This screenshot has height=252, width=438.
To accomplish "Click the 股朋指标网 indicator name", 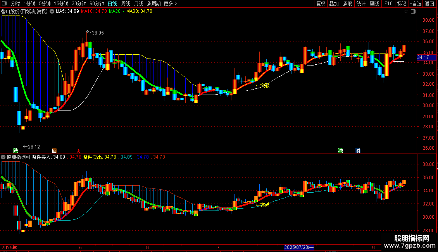I will coord(19,157).
